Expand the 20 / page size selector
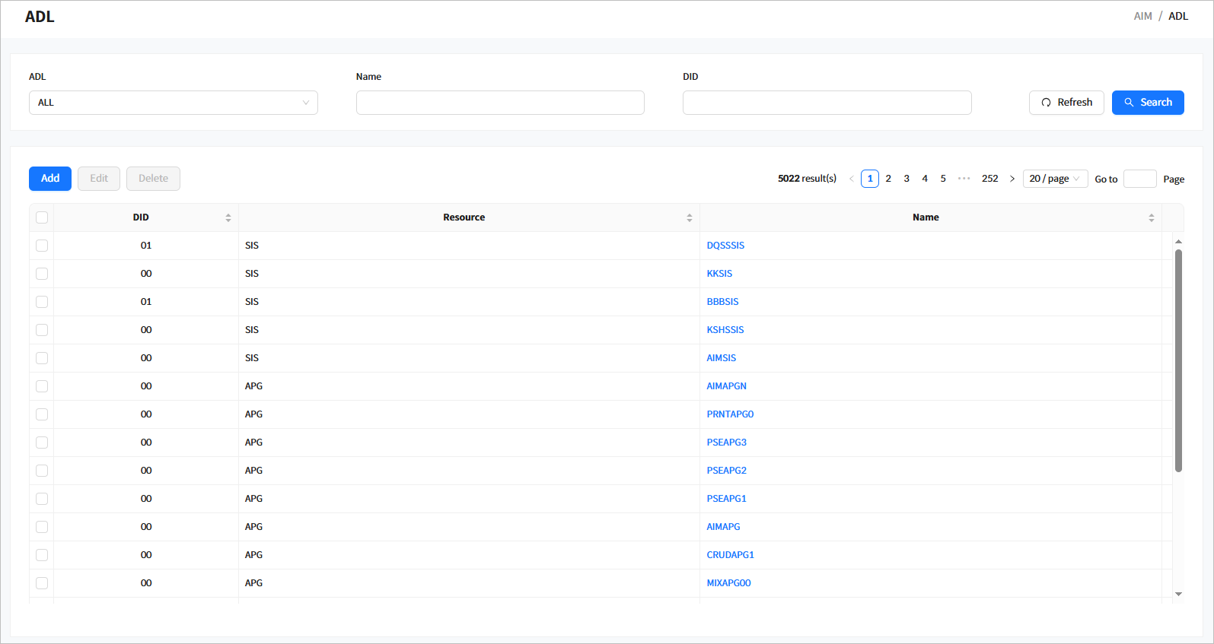Image resolution: width=1214 pixels, height=644 pixels. coord(1054,179)
